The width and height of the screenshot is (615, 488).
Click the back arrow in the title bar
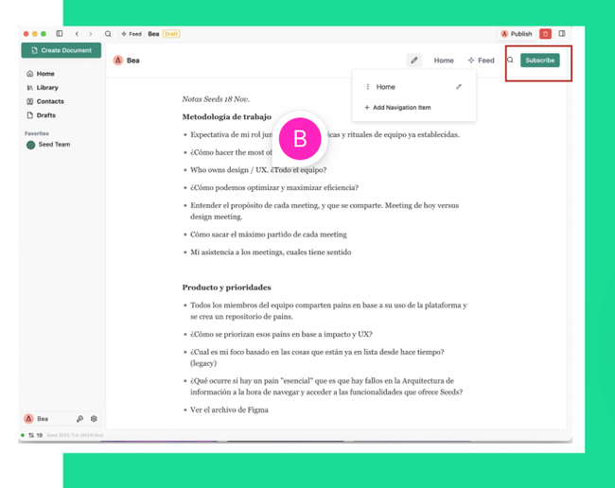click(77, 34)
